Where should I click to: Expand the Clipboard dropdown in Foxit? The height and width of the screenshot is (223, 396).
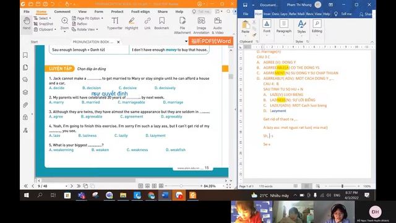(x=55, y=29)
